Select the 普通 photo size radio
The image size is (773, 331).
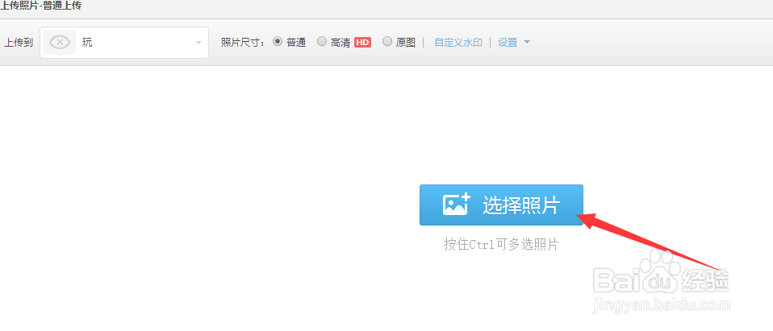pos(277,42)
